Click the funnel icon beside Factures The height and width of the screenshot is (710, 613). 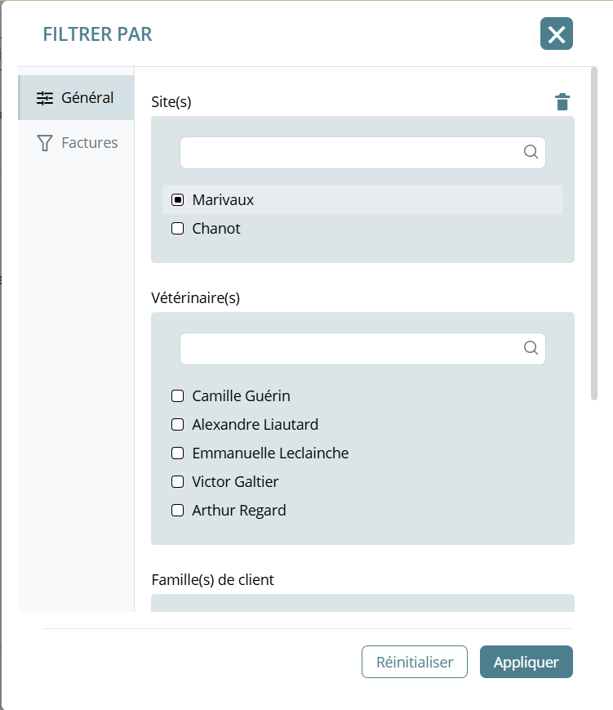45,143
